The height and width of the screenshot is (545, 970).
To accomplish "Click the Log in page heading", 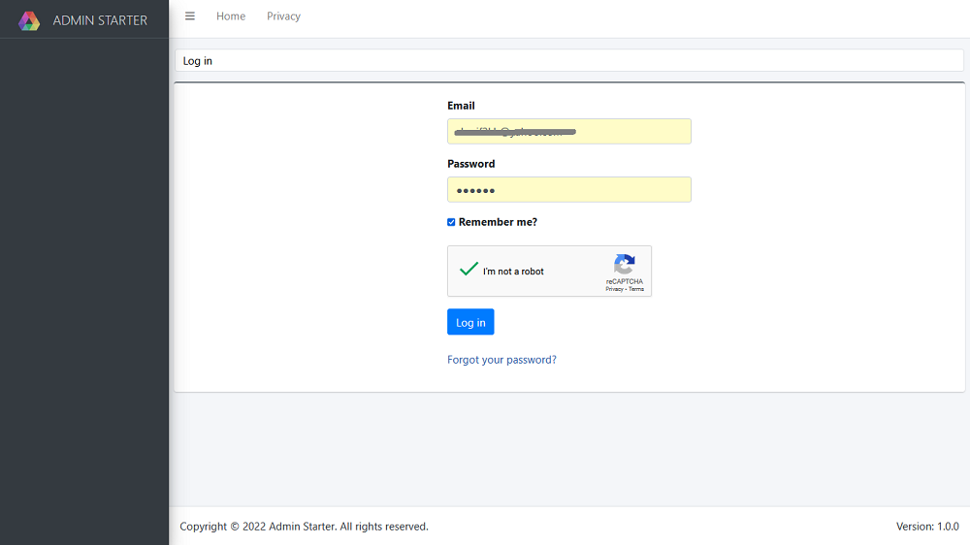I will [x=198, y=61].
